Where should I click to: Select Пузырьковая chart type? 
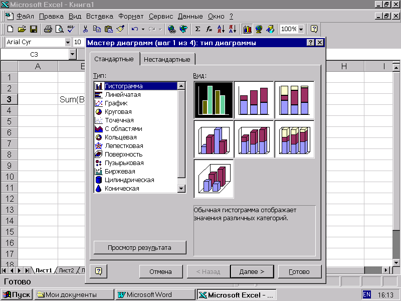click(135, 163)
